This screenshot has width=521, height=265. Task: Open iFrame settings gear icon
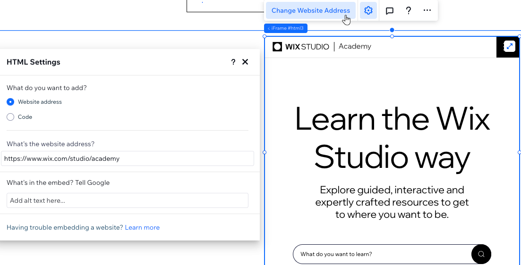coord(368,11)
